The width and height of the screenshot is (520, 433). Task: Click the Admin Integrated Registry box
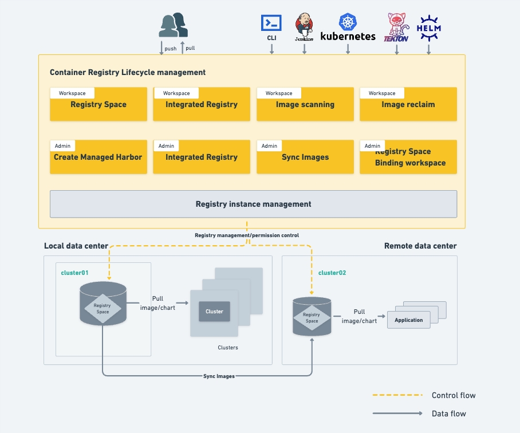click(x=202, y=157)
